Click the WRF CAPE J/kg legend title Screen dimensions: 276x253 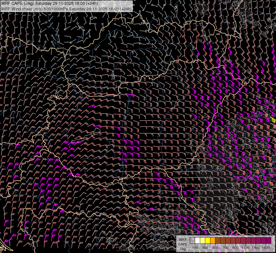[183, 244]
